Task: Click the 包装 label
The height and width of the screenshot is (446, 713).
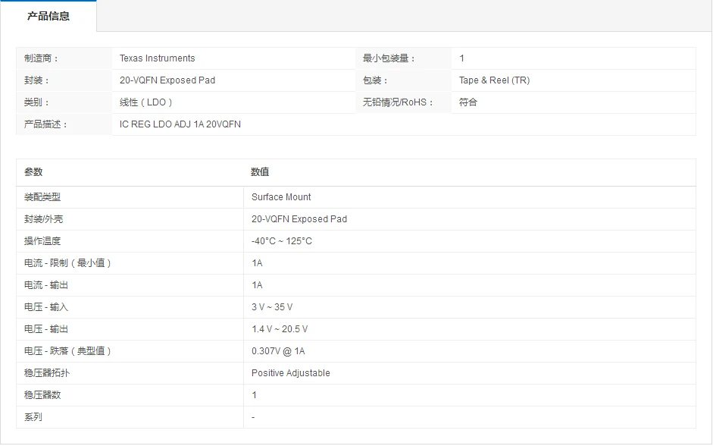Action: click(375, 80)
